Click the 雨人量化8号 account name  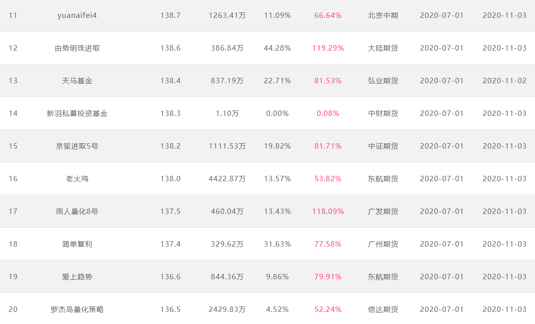coord(77,212)
